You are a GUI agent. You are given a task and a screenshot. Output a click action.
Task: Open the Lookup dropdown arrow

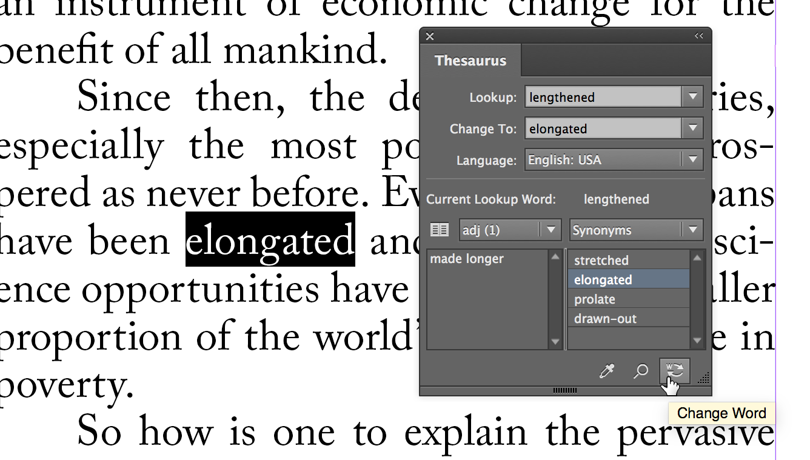pos(693,97)
